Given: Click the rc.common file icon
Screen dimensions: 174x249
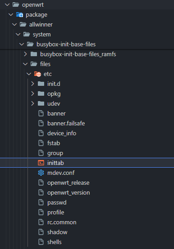Looking at the screenshot, I should (x=41, y=222).
